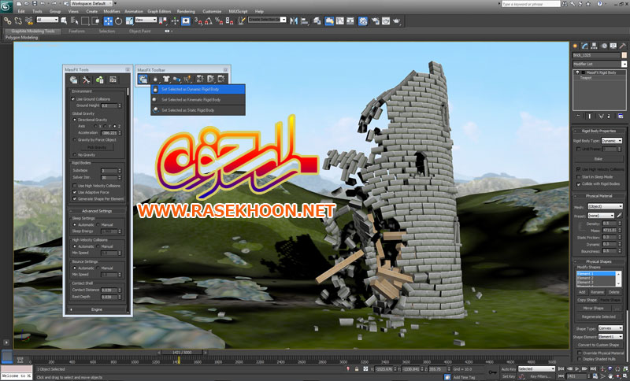Open World Parameters tab in MassFX Tools
Viewport: 630px width, 381px height.
[73, 80]
